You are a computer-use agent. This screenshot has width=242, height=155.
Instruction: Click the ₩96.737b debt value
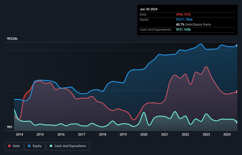(183, 14)
